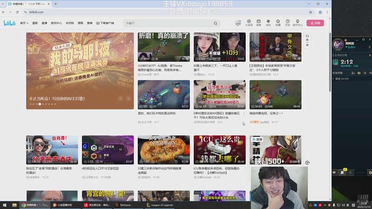The height and width of the screenshot is (209, 372).
Task: Open the 番剧 nav item
Action: pos(35,23)
